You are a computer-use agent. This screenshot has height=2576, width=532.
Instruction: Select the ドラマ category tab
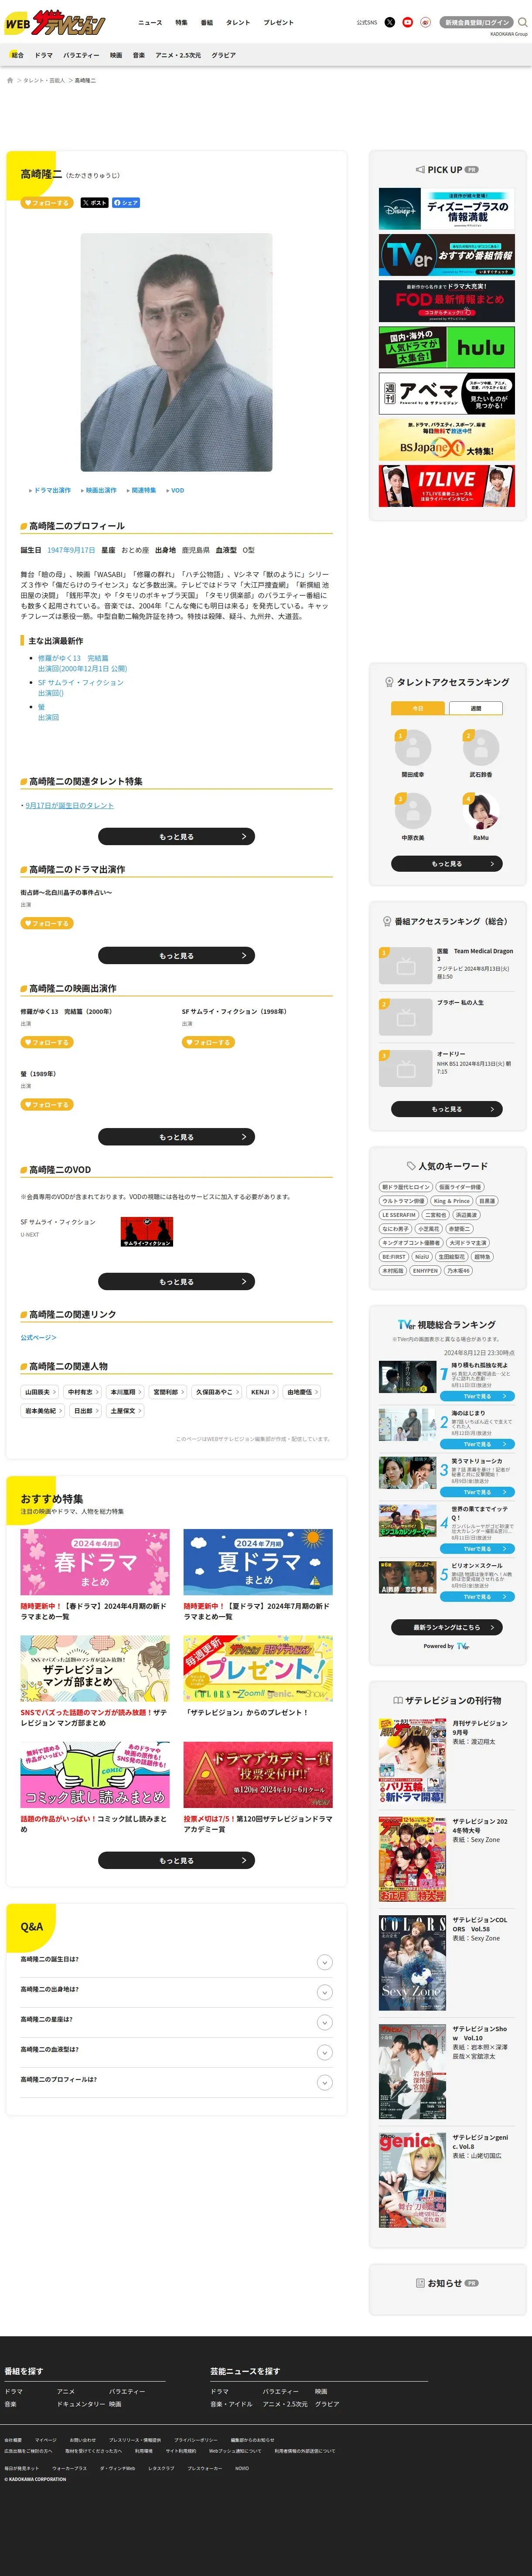pyautogui.click(x=43, y=55)
